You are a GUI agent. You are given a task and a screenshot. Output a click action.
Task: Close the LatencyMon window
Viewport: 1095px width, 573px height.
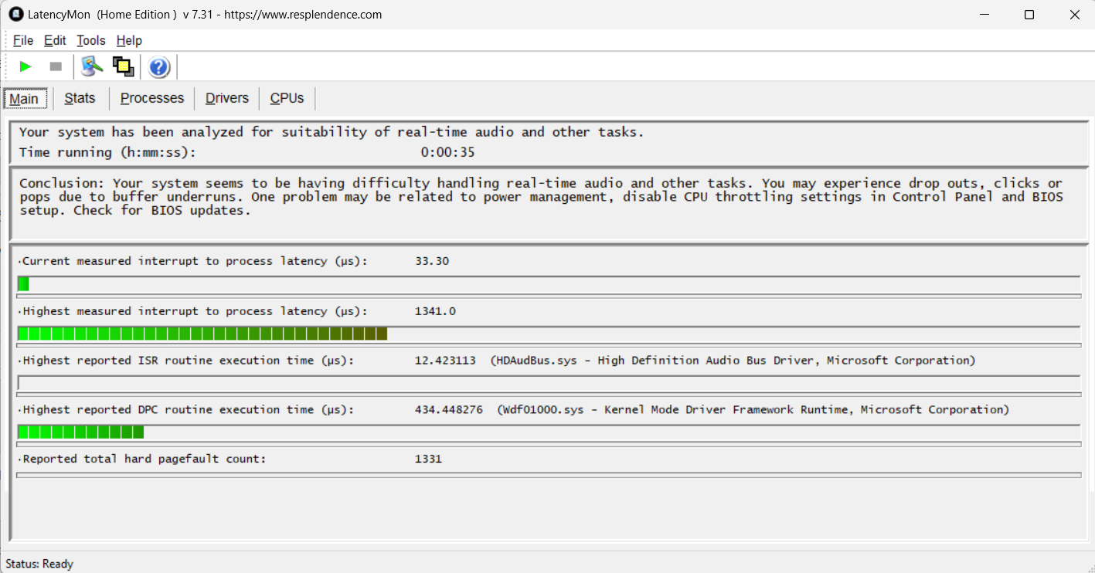1074,15
